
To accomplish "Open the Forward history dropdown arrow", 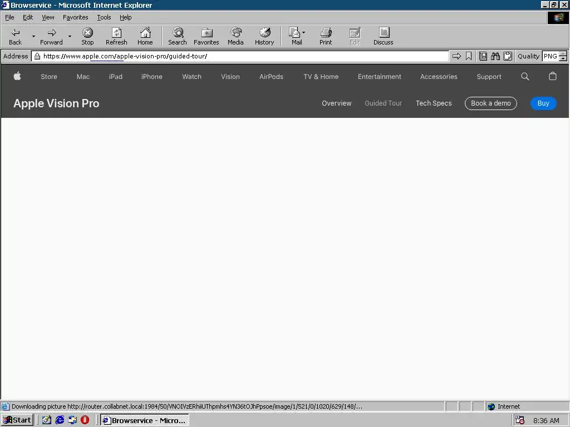I will pyautogui.click(x=70, y=36).
